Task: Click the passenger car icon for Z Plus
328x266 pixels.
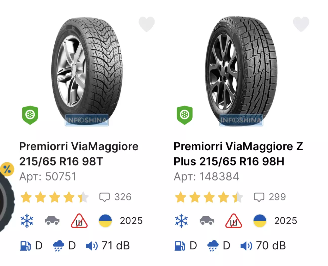Action: tap(207, 221)
